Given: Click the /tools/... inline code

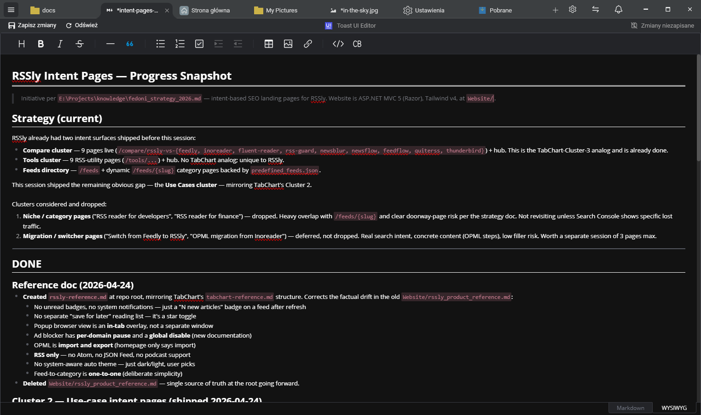Looking at the screenshot, I should (142, 160).
